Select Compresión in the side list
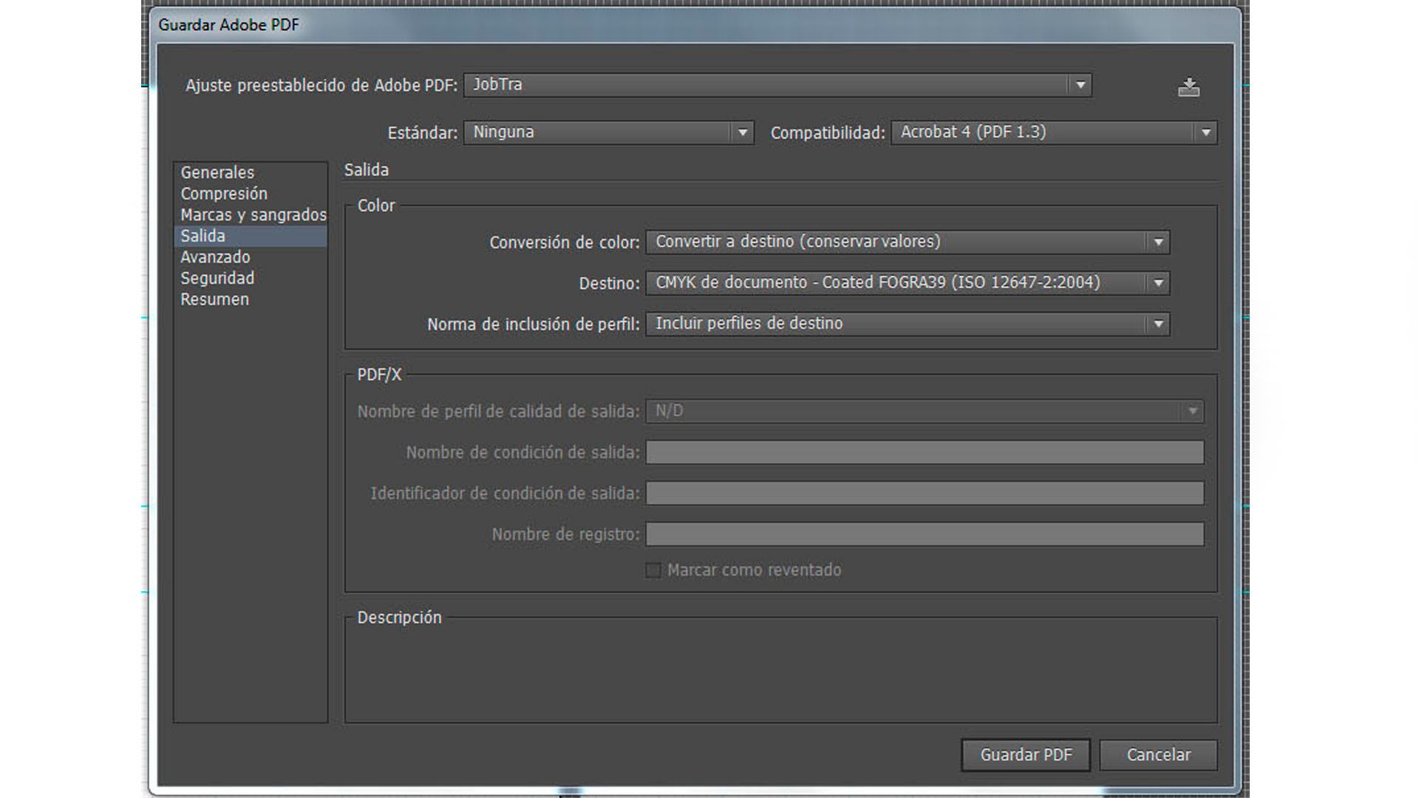Screen dimensions: 1419x798 click(x=250, y=194)
